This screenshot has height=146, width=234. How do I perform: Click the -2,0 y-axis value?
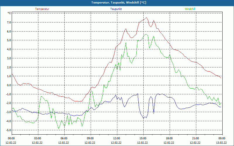pyautogui.click(x=9, y=103)
